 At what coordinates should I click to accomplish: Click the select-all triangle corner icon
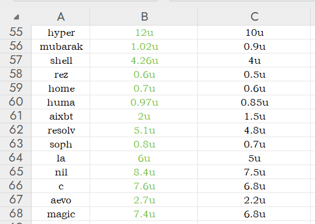coord(16,17)
